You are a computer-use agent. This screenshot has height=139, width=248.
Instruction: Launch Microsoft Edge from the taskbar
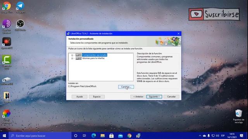click(94, 136)
